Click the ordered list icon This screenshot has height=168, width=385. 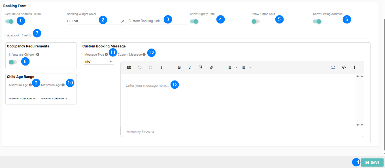coord(229,67)
